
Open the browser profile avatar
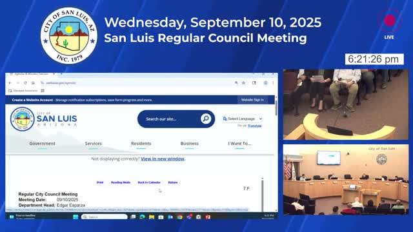[265, 83]
